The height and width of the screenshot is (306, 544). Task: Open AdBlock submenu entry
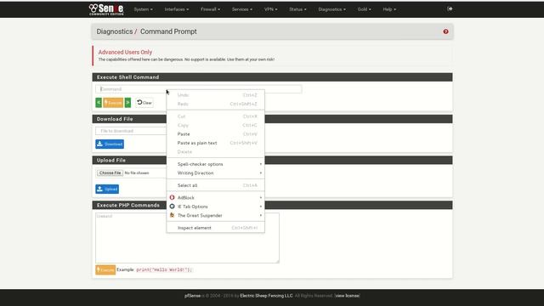[x=215, y=197]
